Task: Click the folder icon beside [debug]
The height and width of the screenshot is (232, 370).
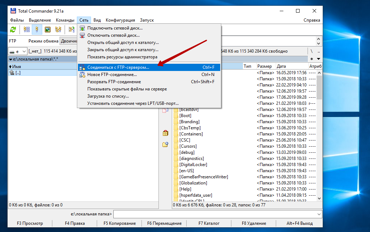Action: coord(176,152)
